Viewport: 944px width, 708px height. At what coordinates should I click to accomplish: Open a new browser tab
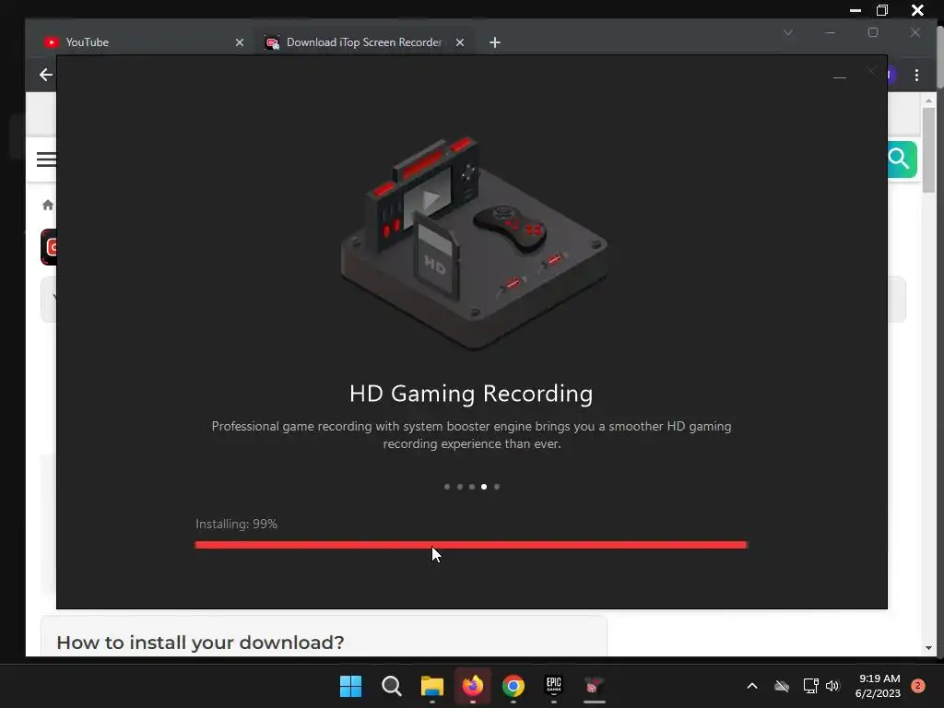495,42
